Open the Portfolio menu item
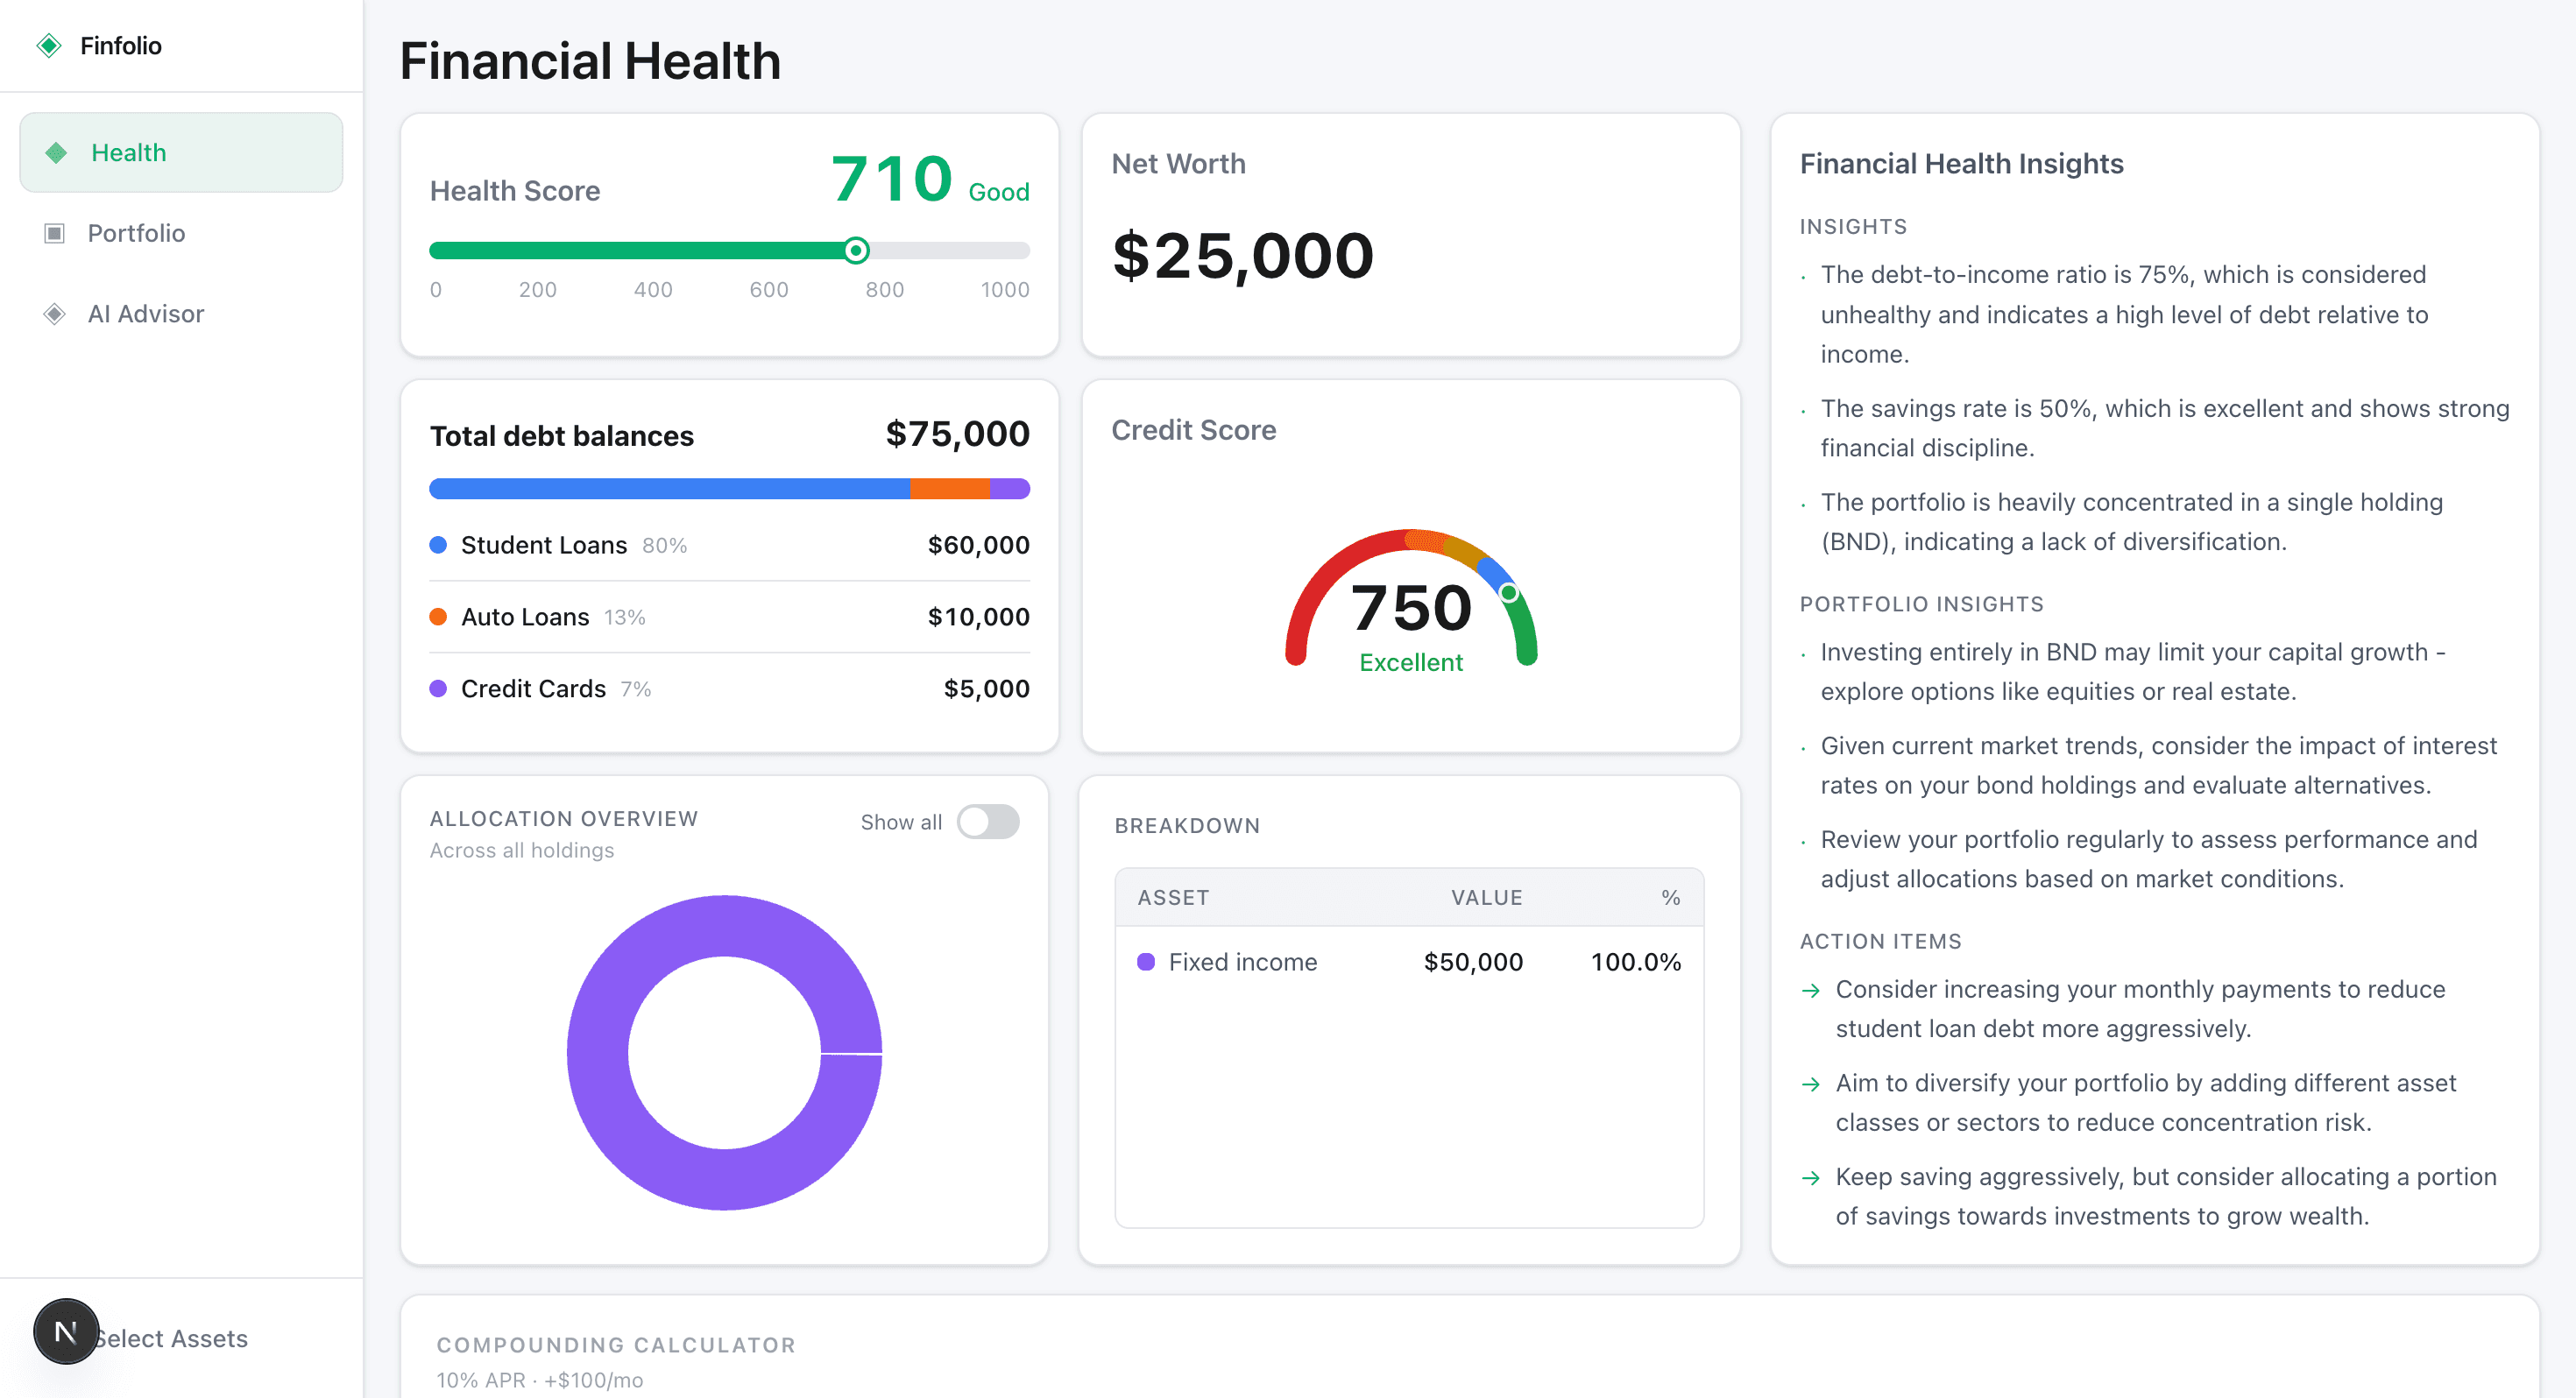This screenshot has width=2576, height=1398. (x=136, y=233)
